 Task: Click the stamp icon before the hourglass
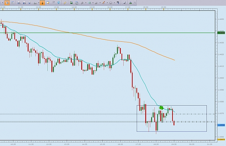[x=35, y=3]
